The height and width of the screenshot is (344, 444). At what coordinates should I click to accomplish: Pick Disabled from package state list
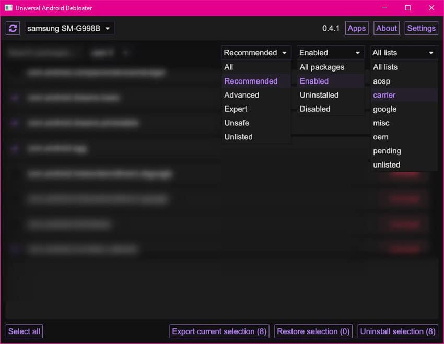[315, 109]
